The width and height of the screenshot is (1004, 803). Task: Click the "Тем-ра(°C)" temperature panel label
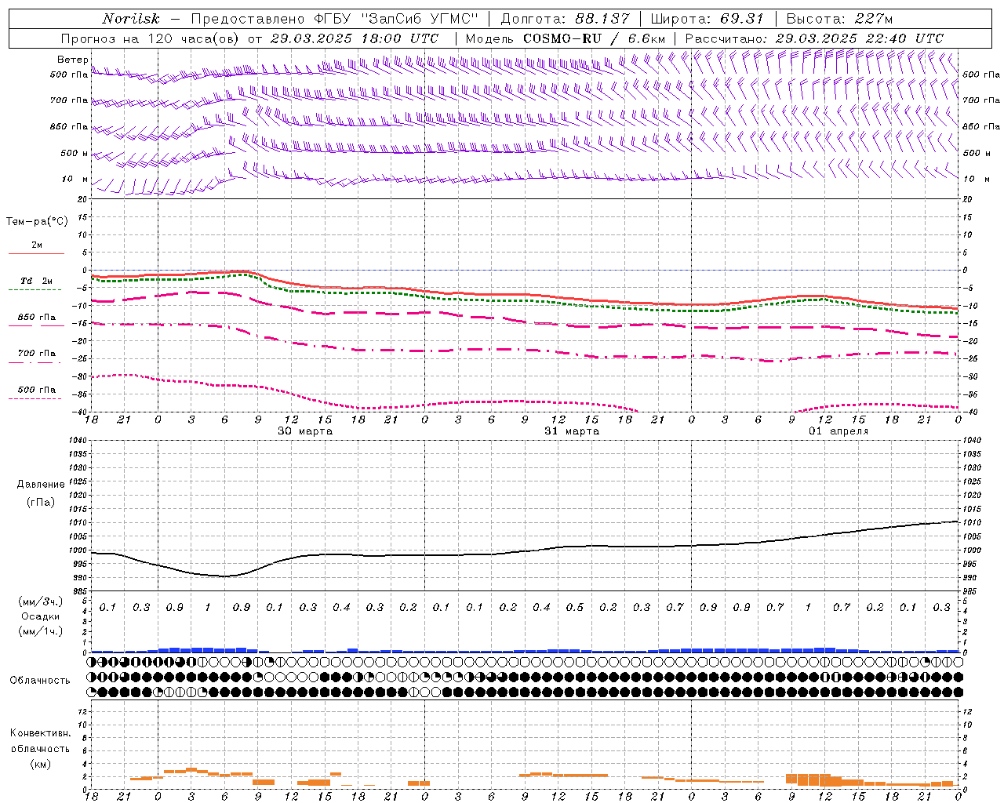click(37, 222)
